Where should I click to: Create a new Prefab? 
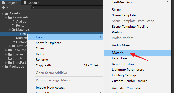tap(137, 32)
